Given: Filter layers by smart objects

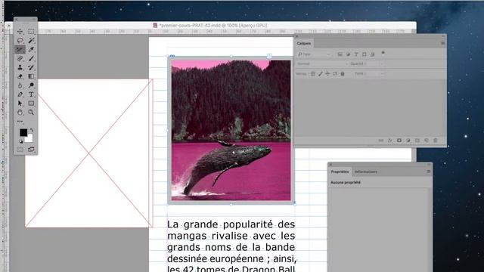Looking at the screenshot, I should click(372, 54).
